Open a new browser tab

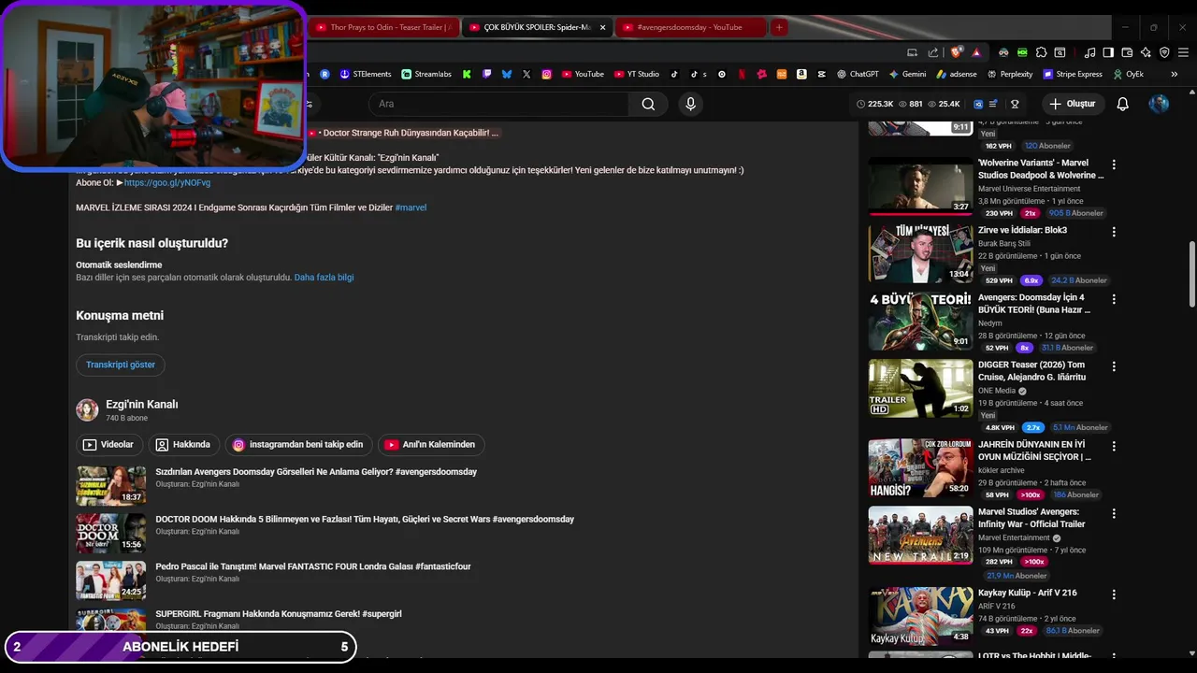point(778,27)
